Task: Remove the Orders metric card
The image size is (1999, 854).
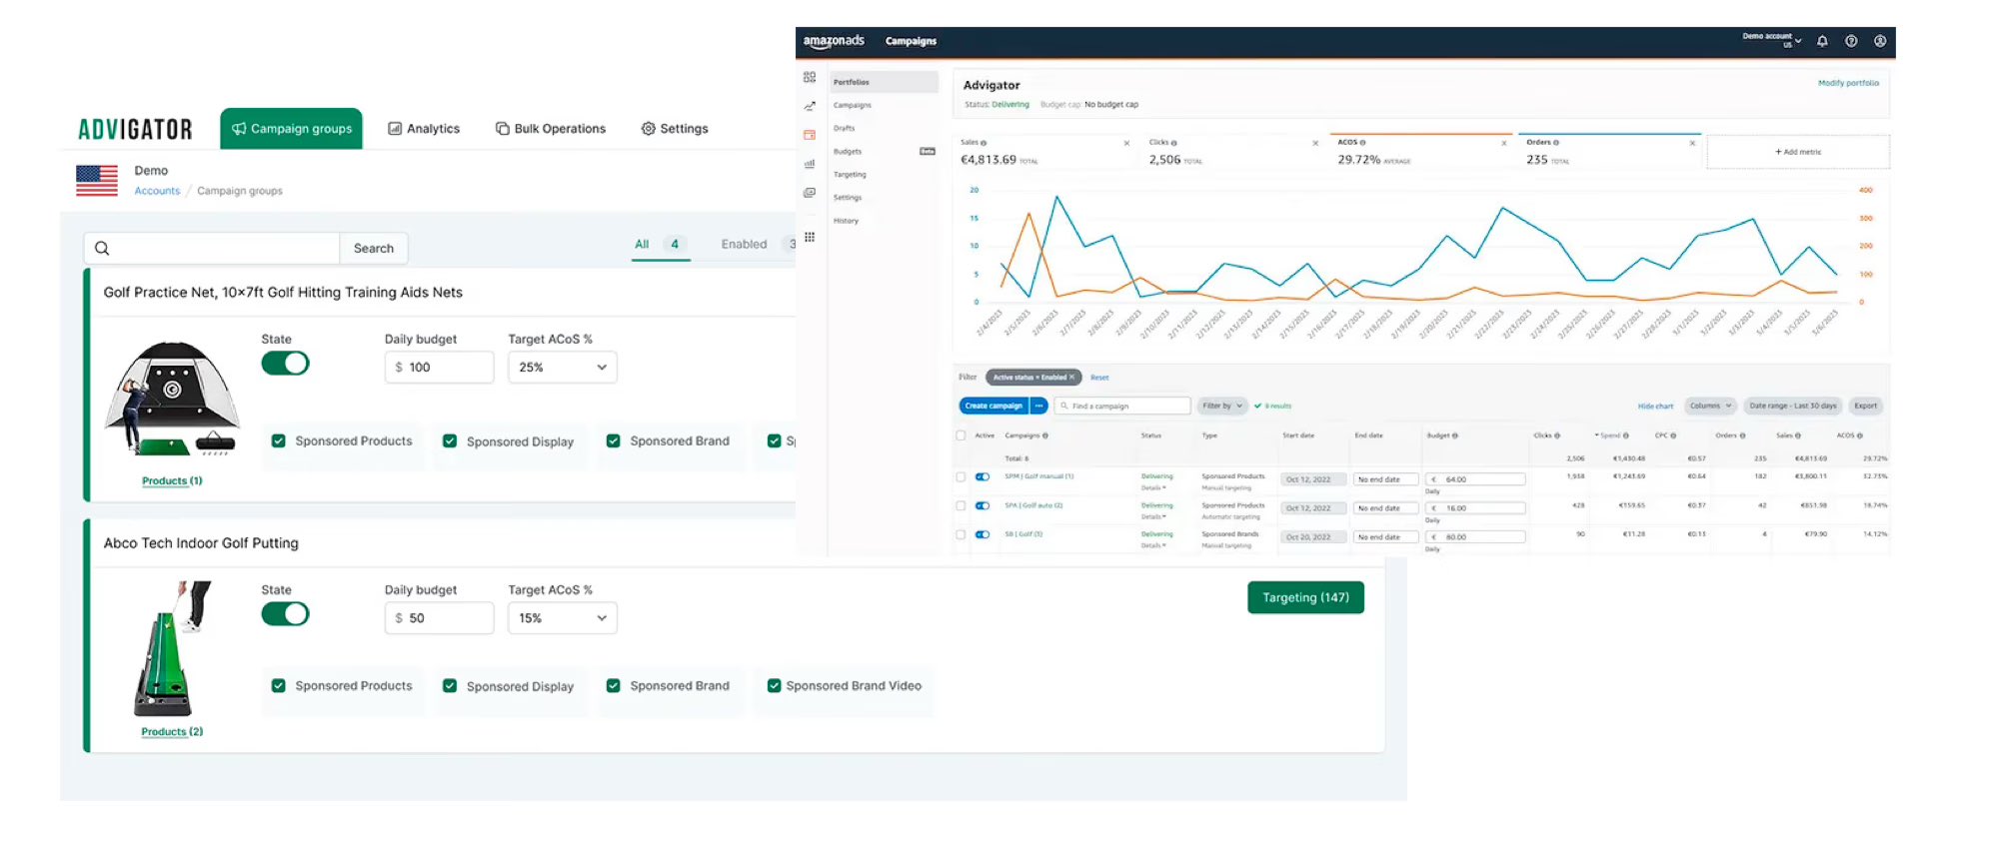Action: click(1692, 143)
